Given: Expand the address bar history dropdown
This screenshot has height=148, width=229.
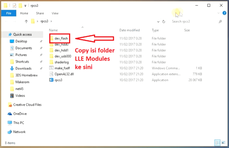Looking at the screenshot, I should coord(158,22).
